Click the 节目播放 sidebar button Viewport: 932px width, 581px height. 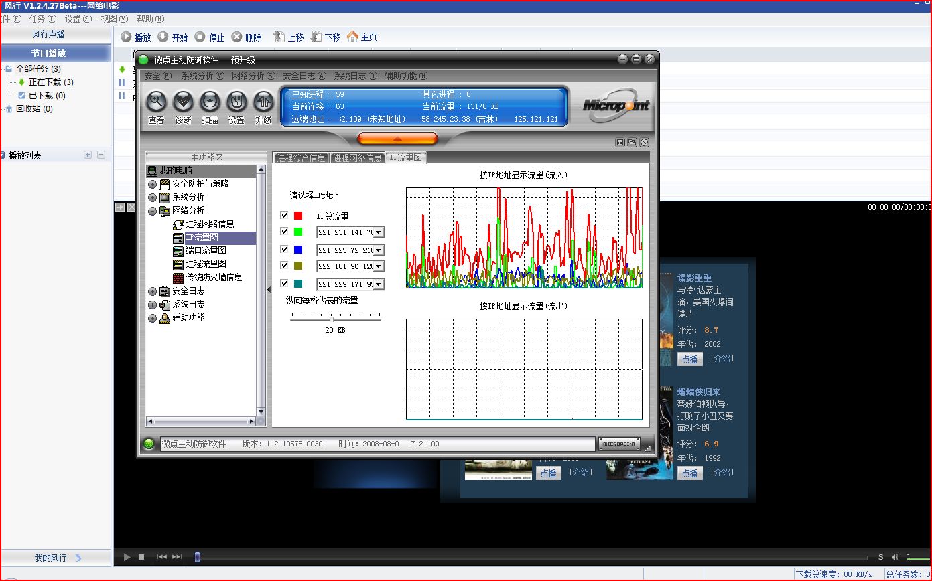pyautogui.click(x=56, y=53)
